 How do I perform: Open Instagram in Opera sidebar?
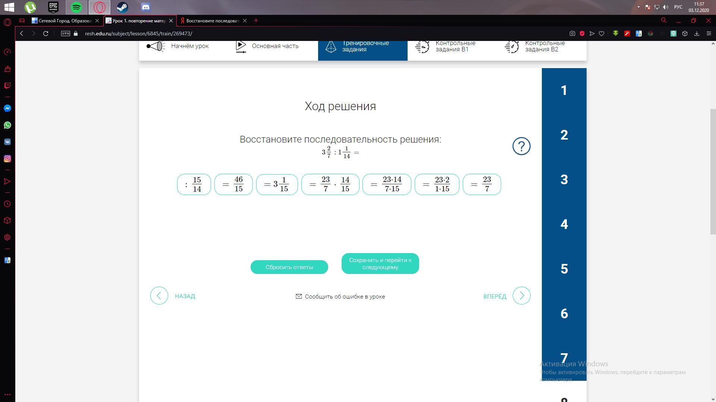click(x=7, y=159)
